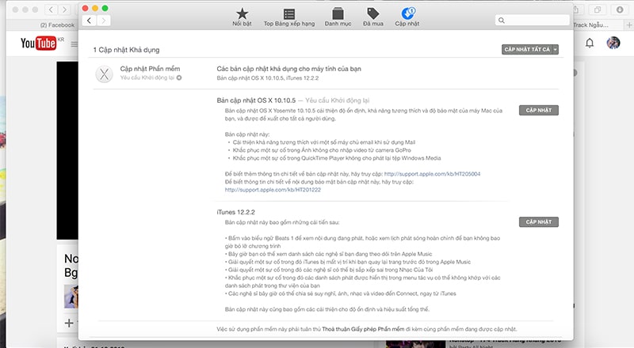This screenshot has height=348, width=634.
Task: Click YouTube add-to plus icon
Action: pyautogui.click(x=69, y=323)
